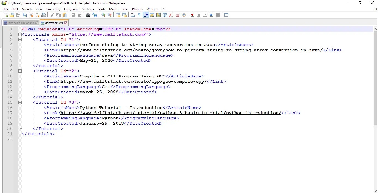Zoom in using the magnifier icon
This screenshot has height=193, width=378.
pyautogui.click(x=103, y=15)
